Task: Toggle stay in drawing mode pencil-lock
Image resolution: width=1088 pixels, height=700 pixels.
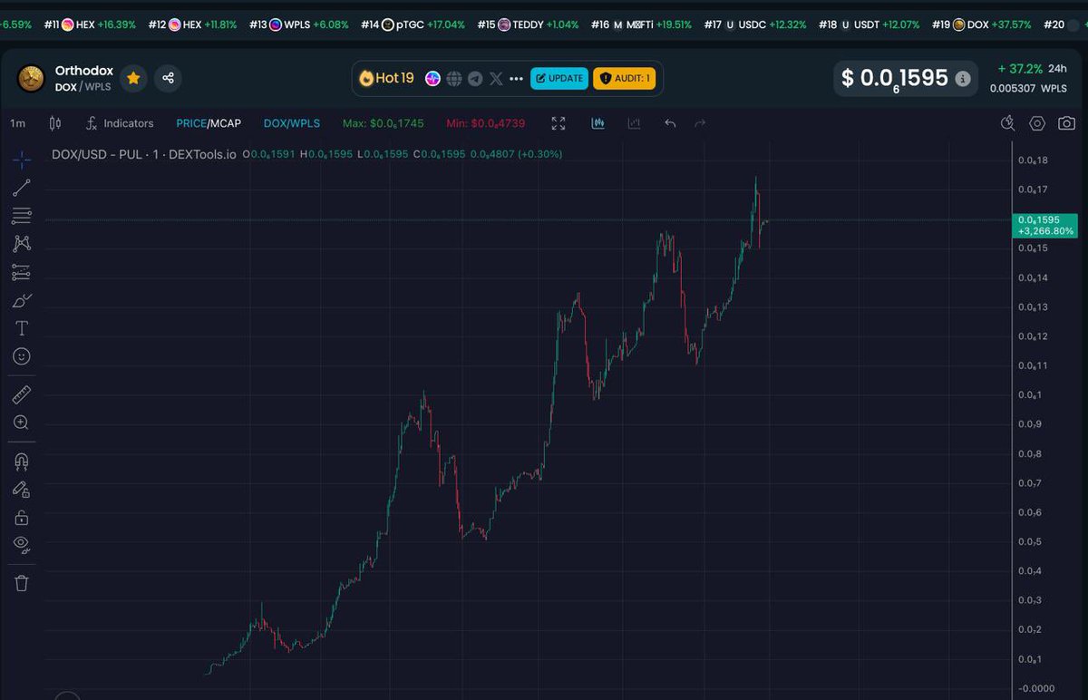Action: point(22,490)
